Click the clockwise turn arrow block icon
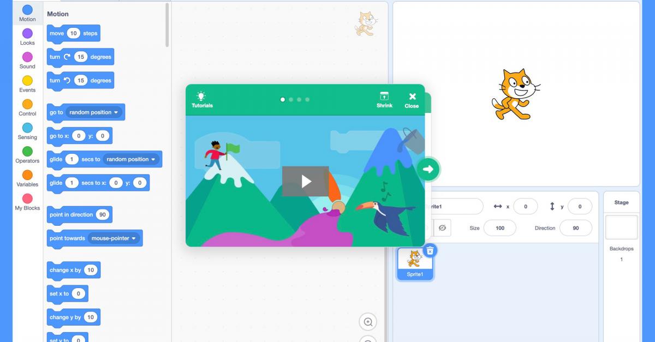The image size is (655, 342). [67, 57]
